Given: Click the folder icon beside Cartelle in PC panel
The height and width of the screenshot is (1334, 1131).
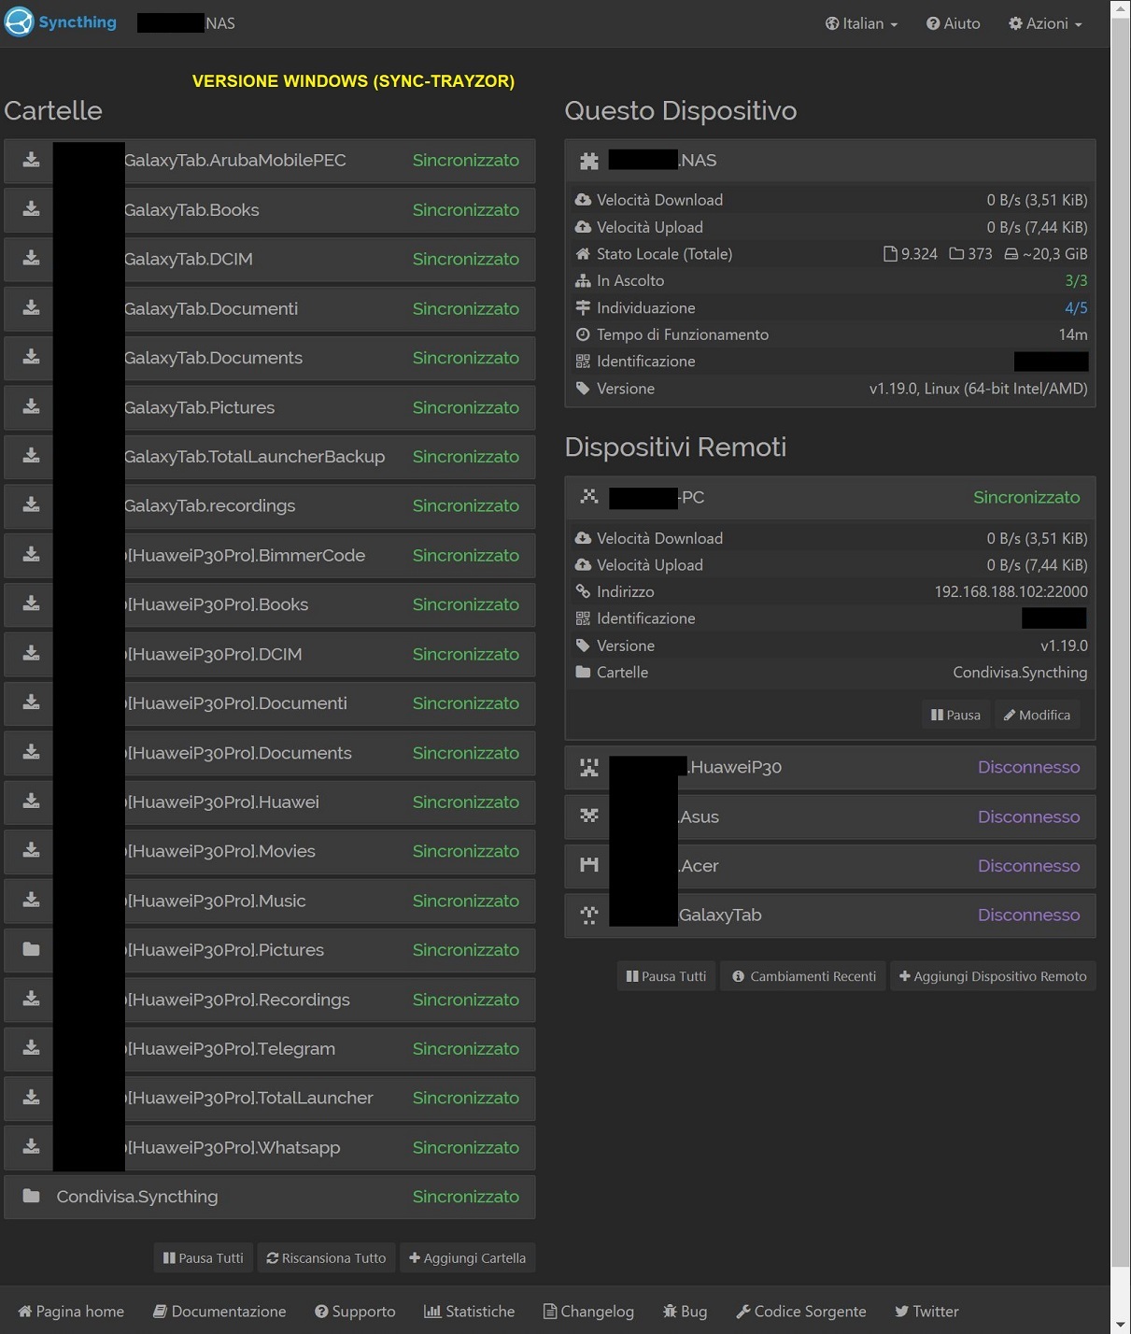Looking at the screenshot, I should click(x=583, y=673).
